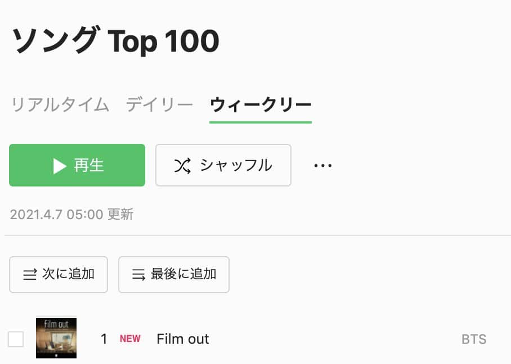Select the ウィークリー chart tab
Image resolution: width=511 pixels, height=364 pixels.
[261, 104]
